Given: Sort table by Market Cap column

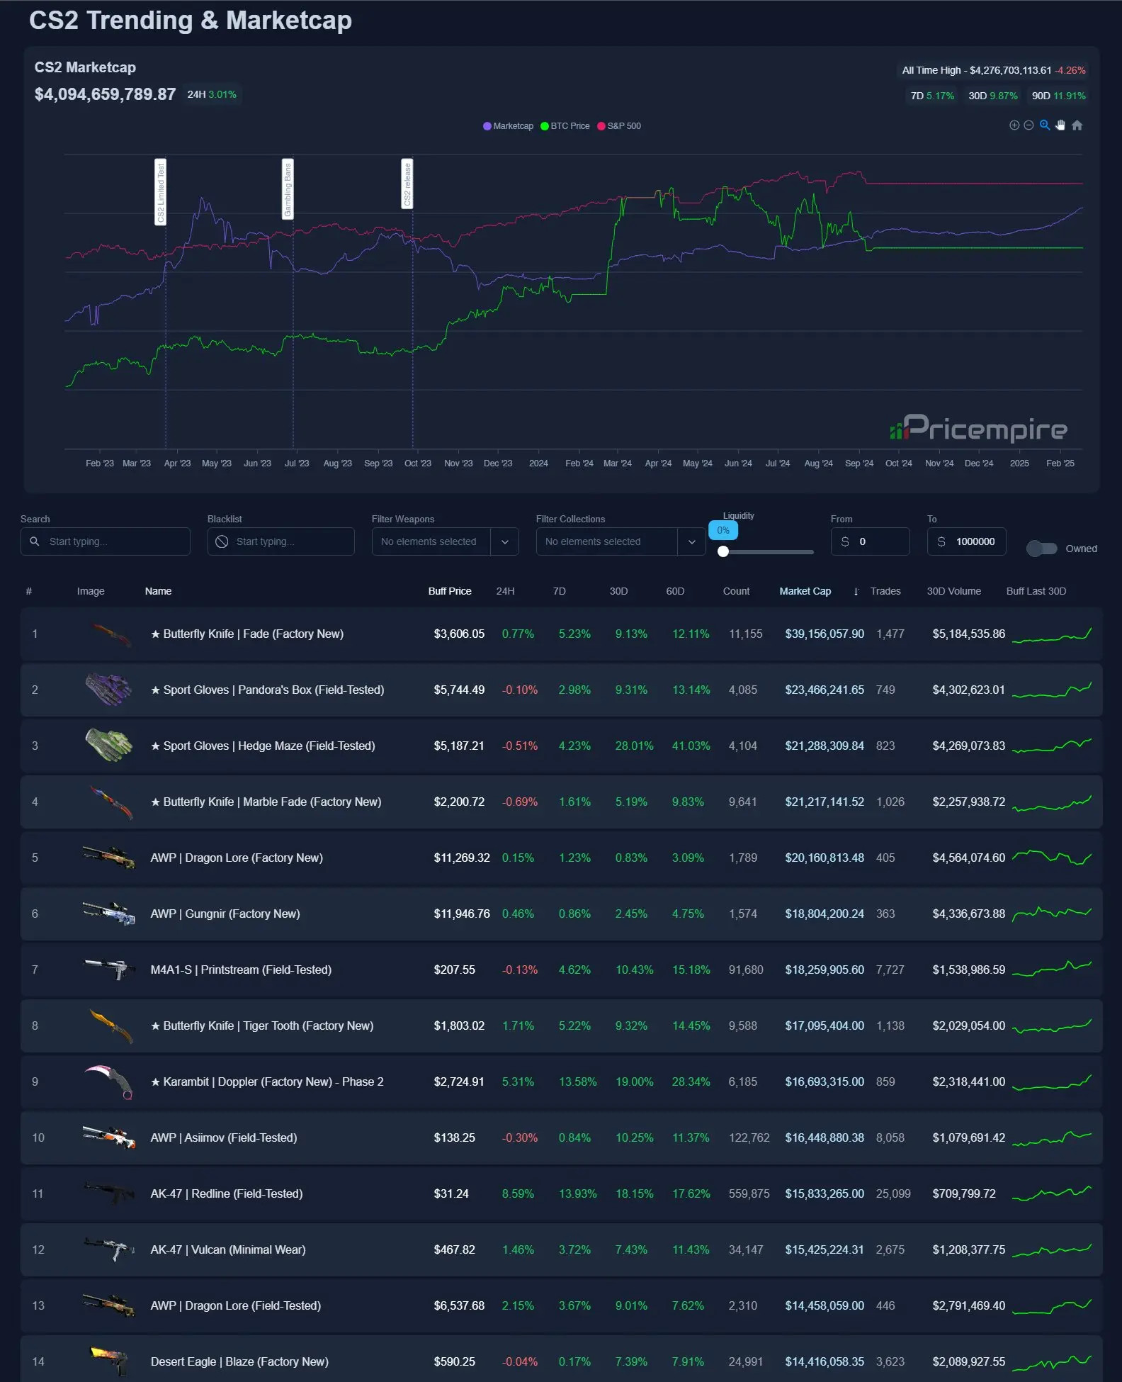Looking at the screenshot, I should (805, 591).
